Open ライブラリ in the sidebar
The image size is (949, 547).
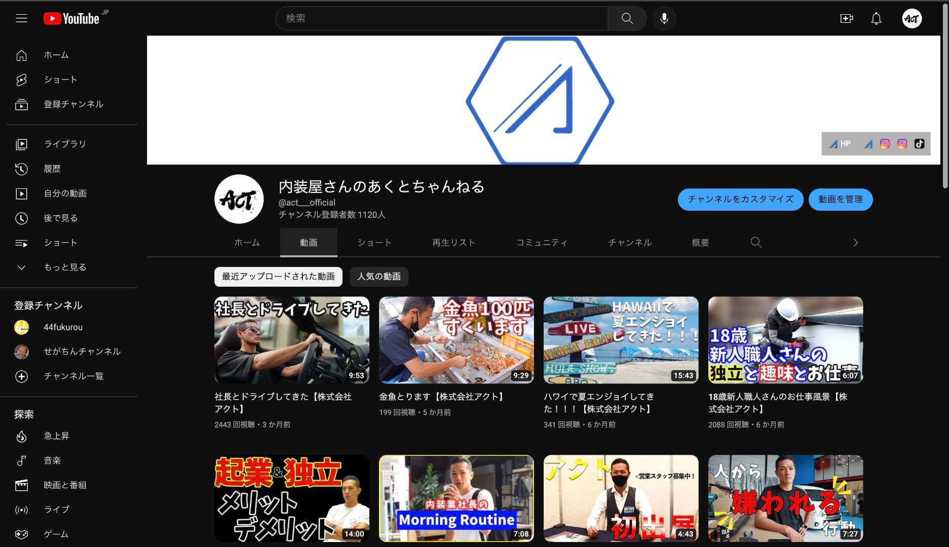(x=68, y=144)
